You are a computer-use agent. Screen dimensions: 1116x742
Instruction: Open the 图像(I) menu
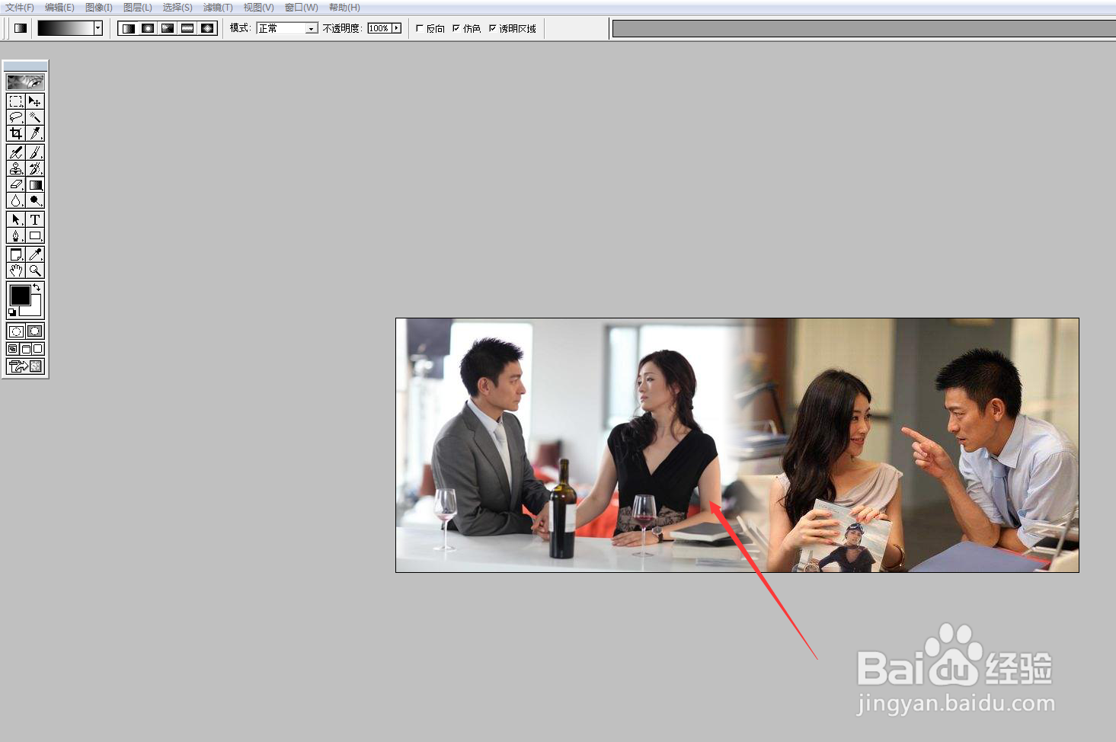[99, 8]
